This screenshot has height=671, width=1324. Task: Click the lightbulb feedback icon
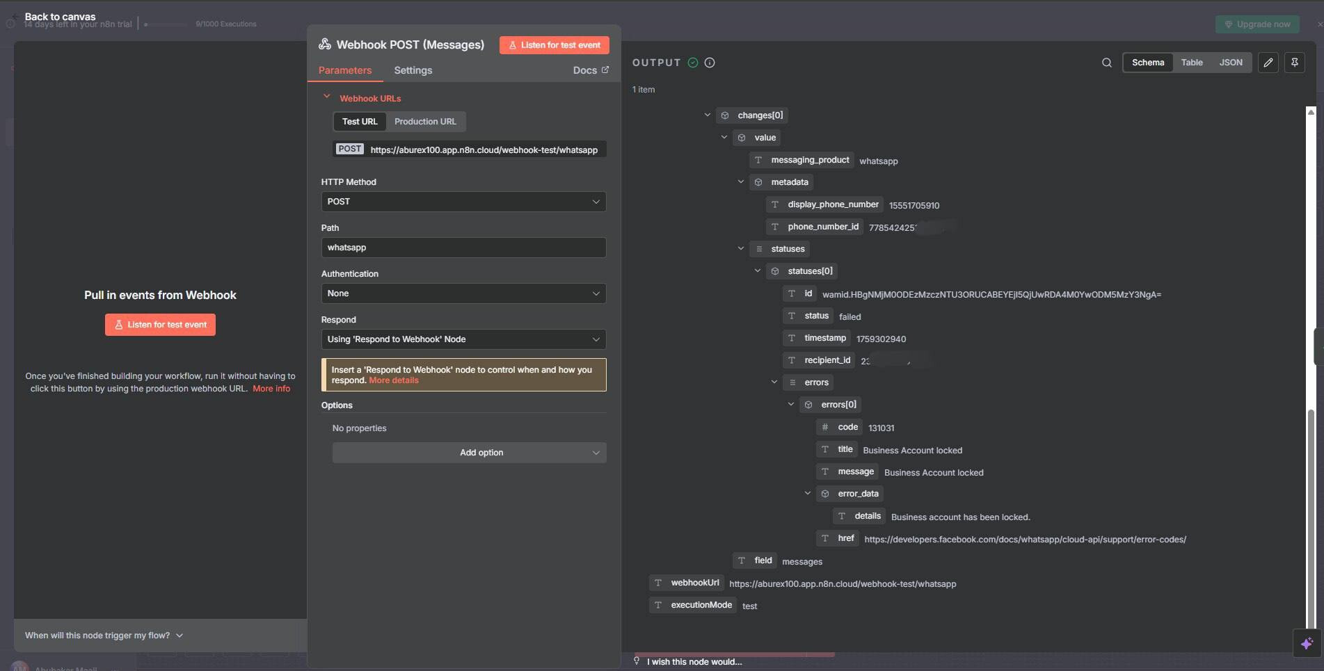tap(637, 661)
